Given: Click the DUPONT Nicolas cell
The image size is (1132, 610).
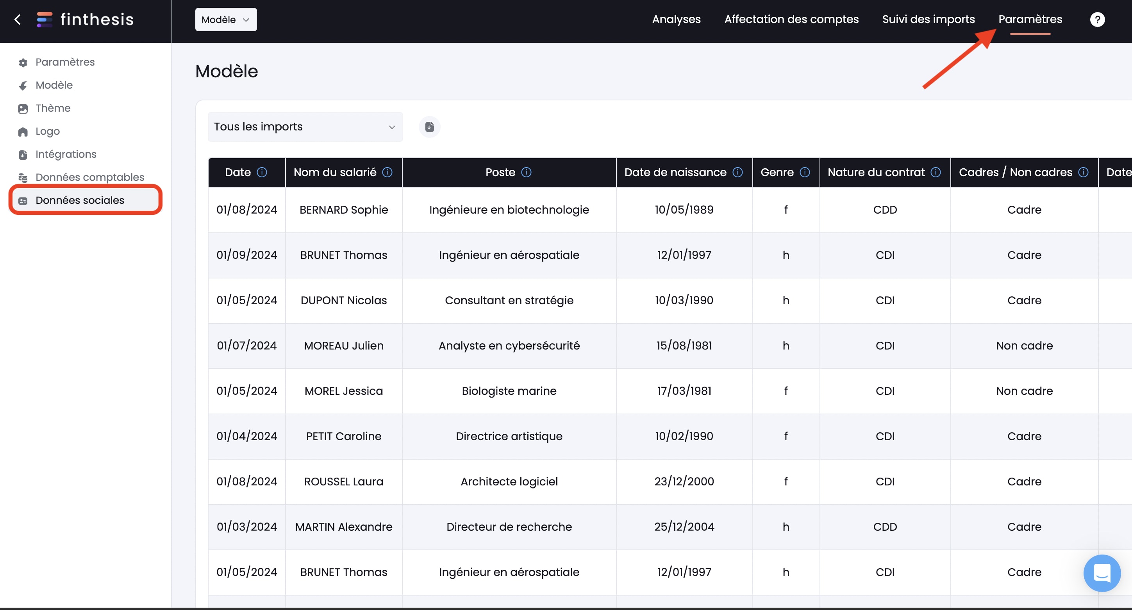Looking at the screenshot, I should click(x=344, y=300).
